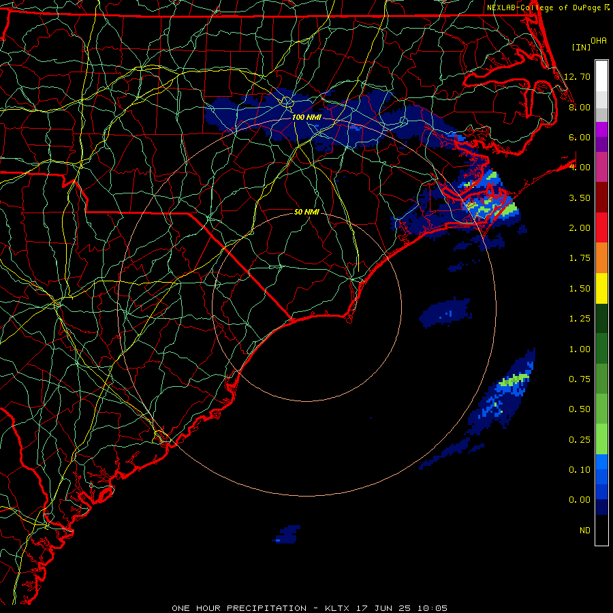Image resolution: width=613 pixels, height=613 pixels.
Task: Click the 50 NMI range ring label
Action: pyautogui.click(x=306, y=212)
